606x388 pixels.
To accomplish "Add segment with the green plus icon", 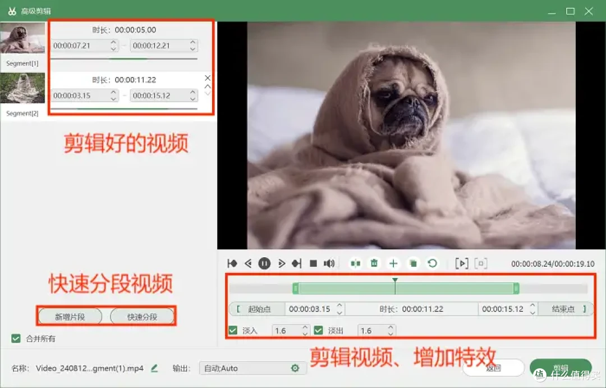I will tap(393, 263).
